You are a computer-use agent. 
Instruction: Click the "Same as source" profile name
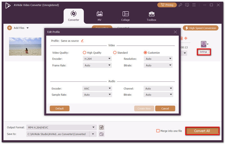click(70, 41)
